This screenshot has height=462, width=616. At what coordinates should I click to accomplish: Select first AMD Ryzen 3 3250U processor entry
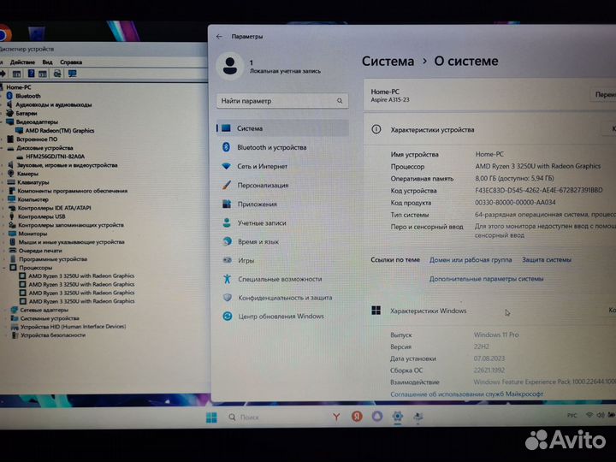click(x=81, y=275)
